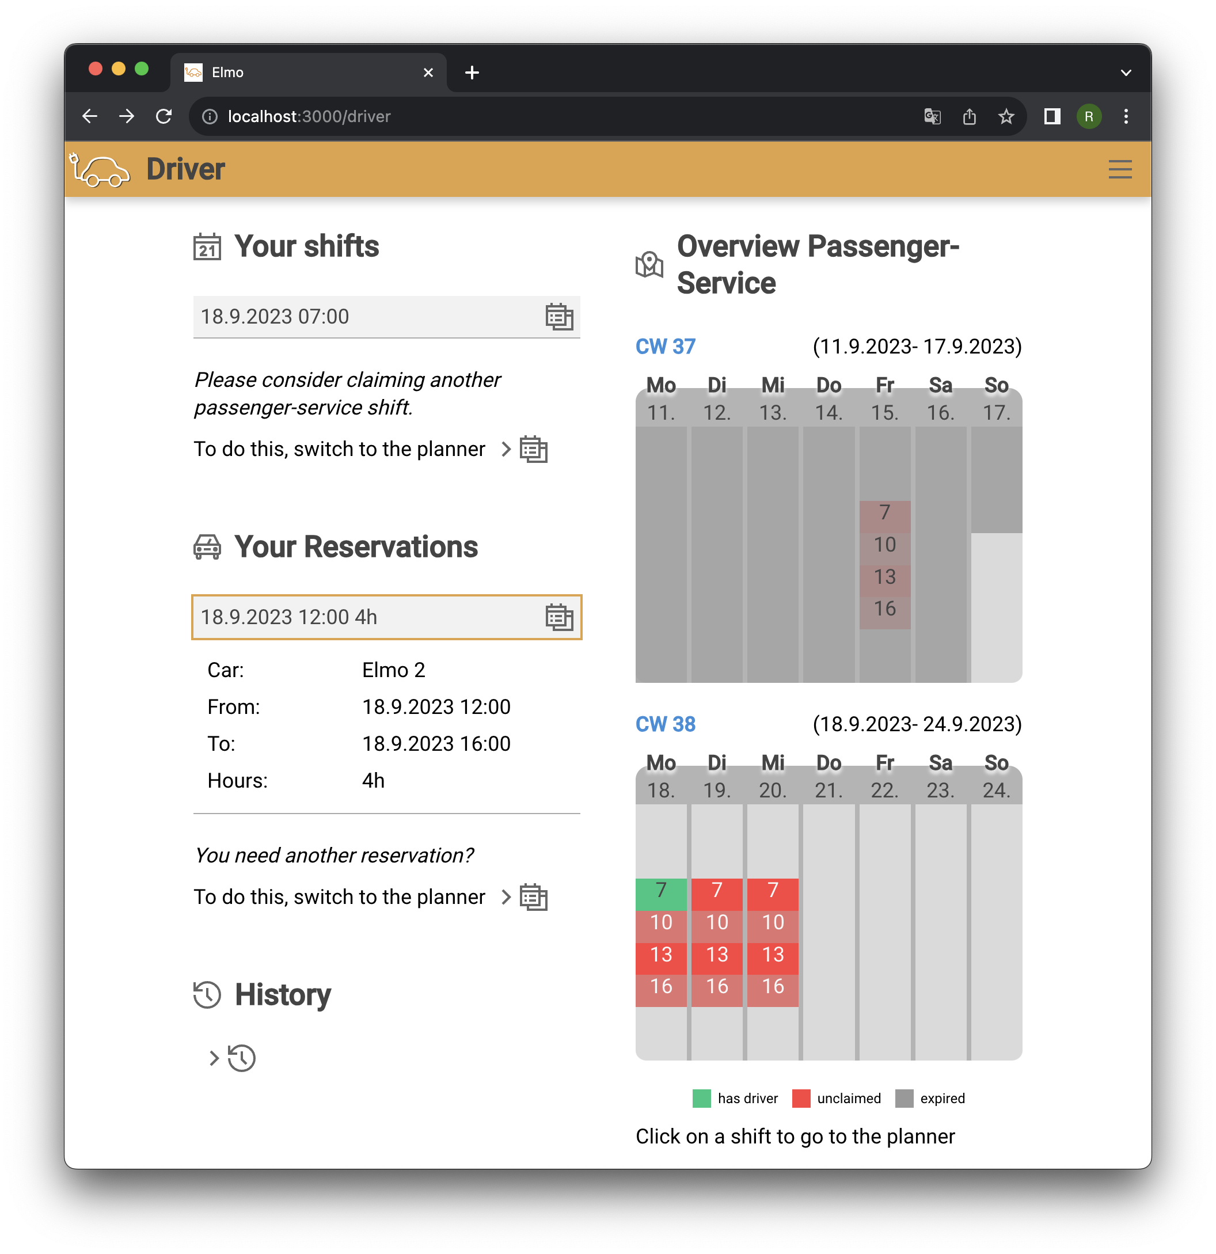Select Wednesday 20. shift at 13
Screen dimensions: 1216x1254
click(x=773, y=959)
